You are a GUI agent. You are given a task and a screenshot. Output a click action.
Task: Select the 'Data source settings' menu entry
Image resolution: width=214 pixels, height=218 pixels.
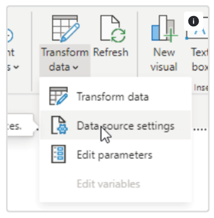click(x=115, y=125)
